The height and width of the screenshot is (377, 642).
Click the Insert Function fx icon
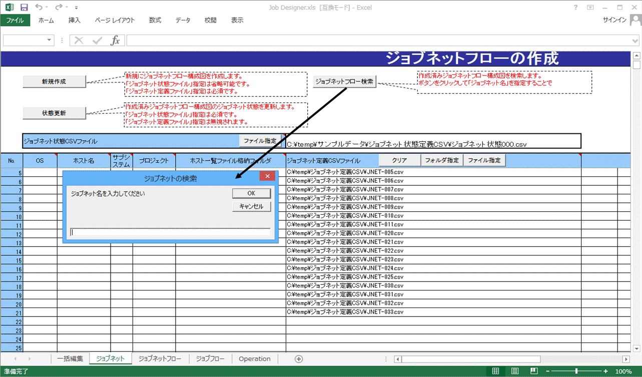tap(115, 40)
